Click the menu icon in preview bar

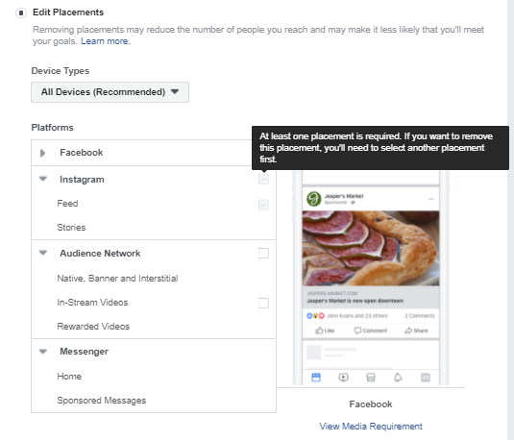pyautogui.click(x=426, y=378)
